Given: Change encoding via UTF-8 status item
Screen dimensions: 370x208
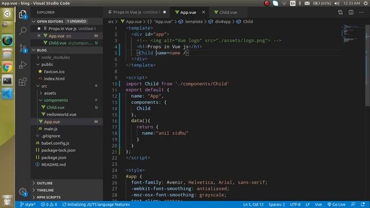Looking at the screenshot, I should 295,205.
